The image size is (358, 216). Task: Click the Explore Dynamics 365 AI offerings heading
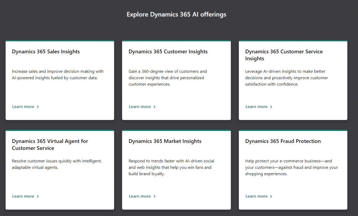pyautogui.click(x=176, y=15)
